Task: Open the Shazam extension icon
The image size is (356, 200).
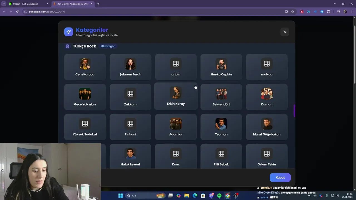Action: pos(322,12)
